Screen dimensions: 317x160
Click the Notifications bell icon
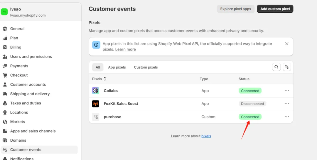5,159
